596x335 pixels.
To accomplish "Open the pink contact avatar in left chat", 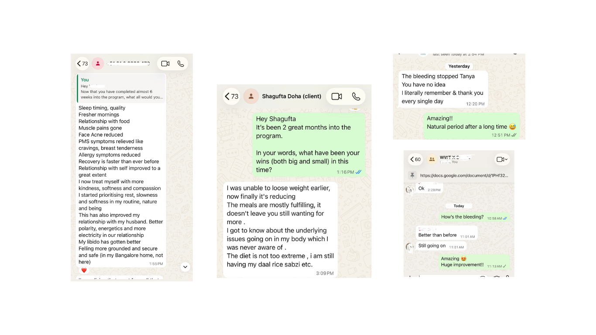I will coord(98,64).
